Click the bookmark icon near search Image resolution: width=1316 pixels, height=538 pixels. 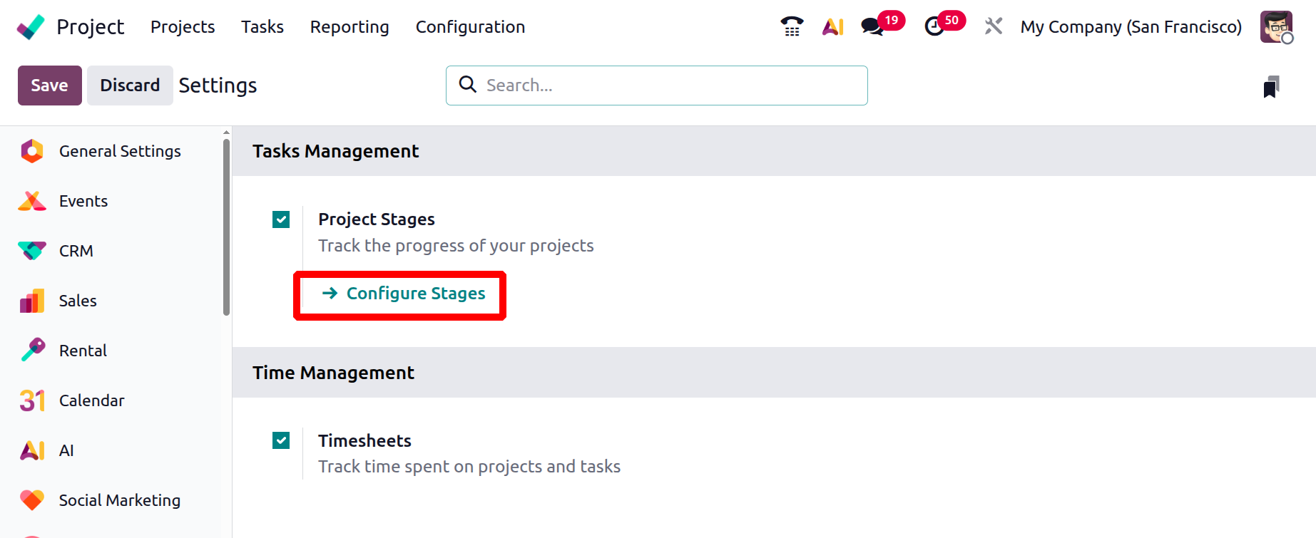1271,87
